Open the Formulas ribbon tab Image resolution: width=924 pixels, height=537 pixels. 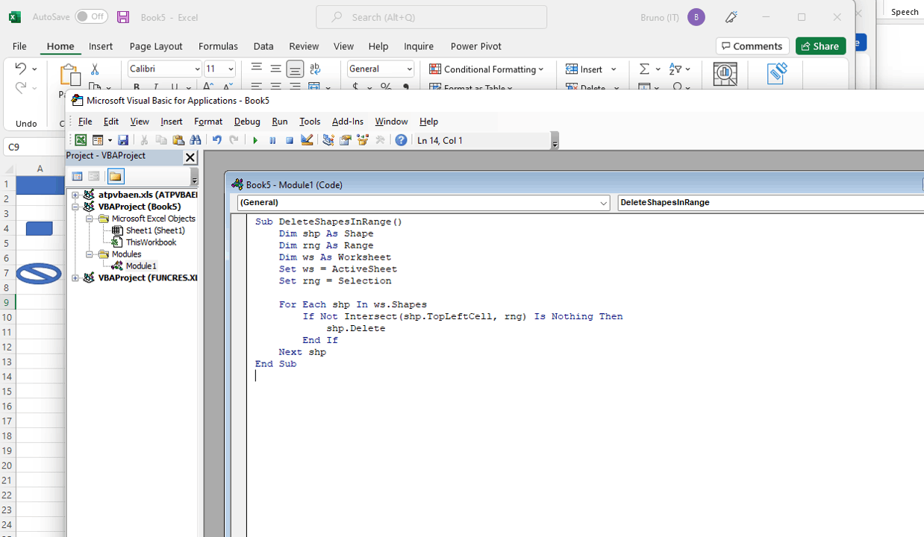[218, 46]
